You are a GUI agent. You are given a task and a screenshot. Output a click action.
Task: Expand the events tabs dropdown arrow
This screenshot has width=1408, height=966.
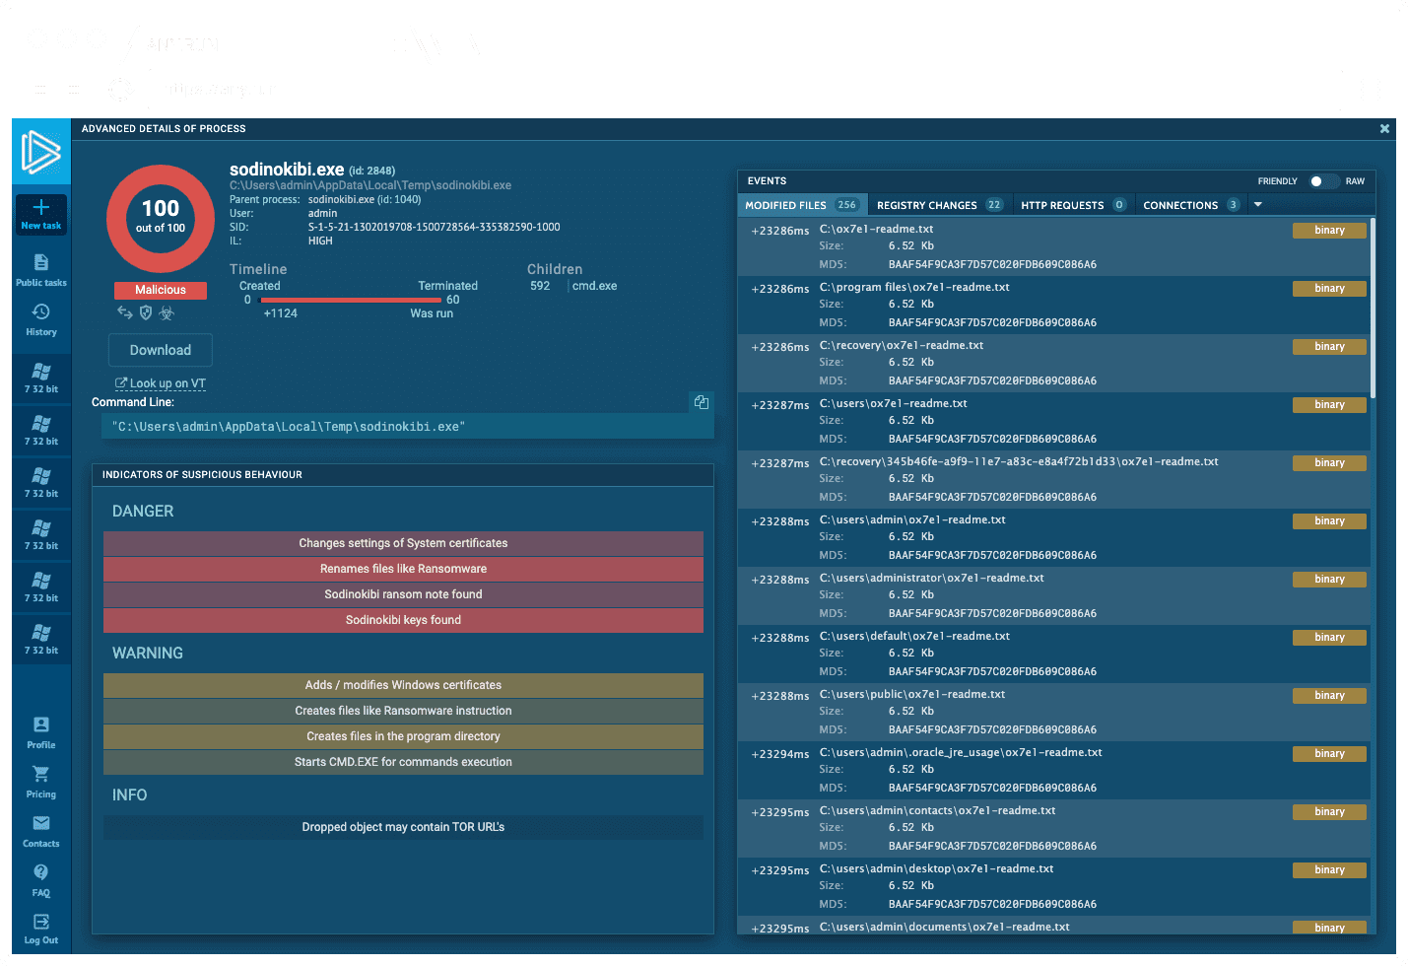(1258, 205)
